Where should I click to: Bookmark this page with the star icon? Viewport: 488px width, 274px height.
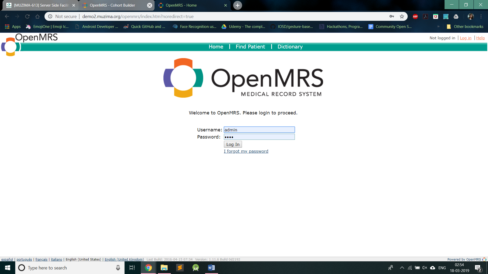click(x=402, y=16)
